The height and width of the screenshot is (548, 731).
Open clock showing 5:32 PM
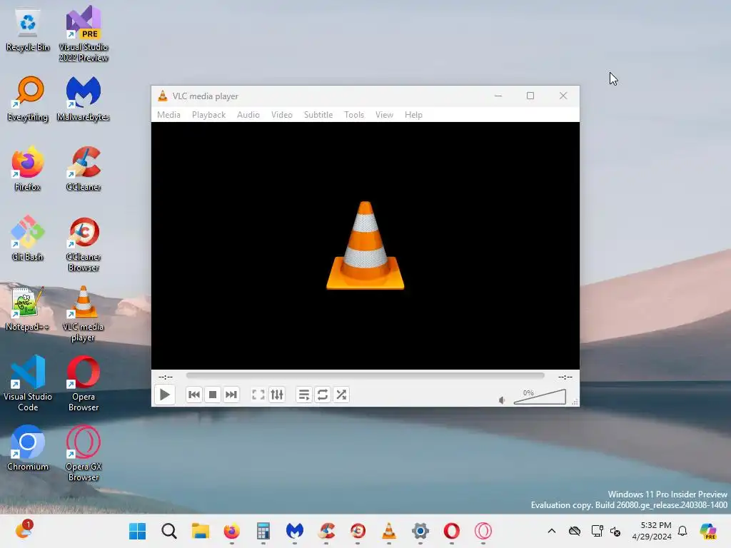coord(652,531)
